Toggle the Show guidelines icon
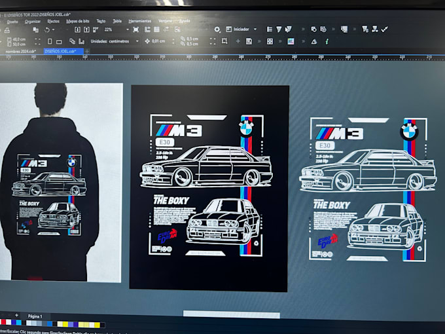 point(166,29)
